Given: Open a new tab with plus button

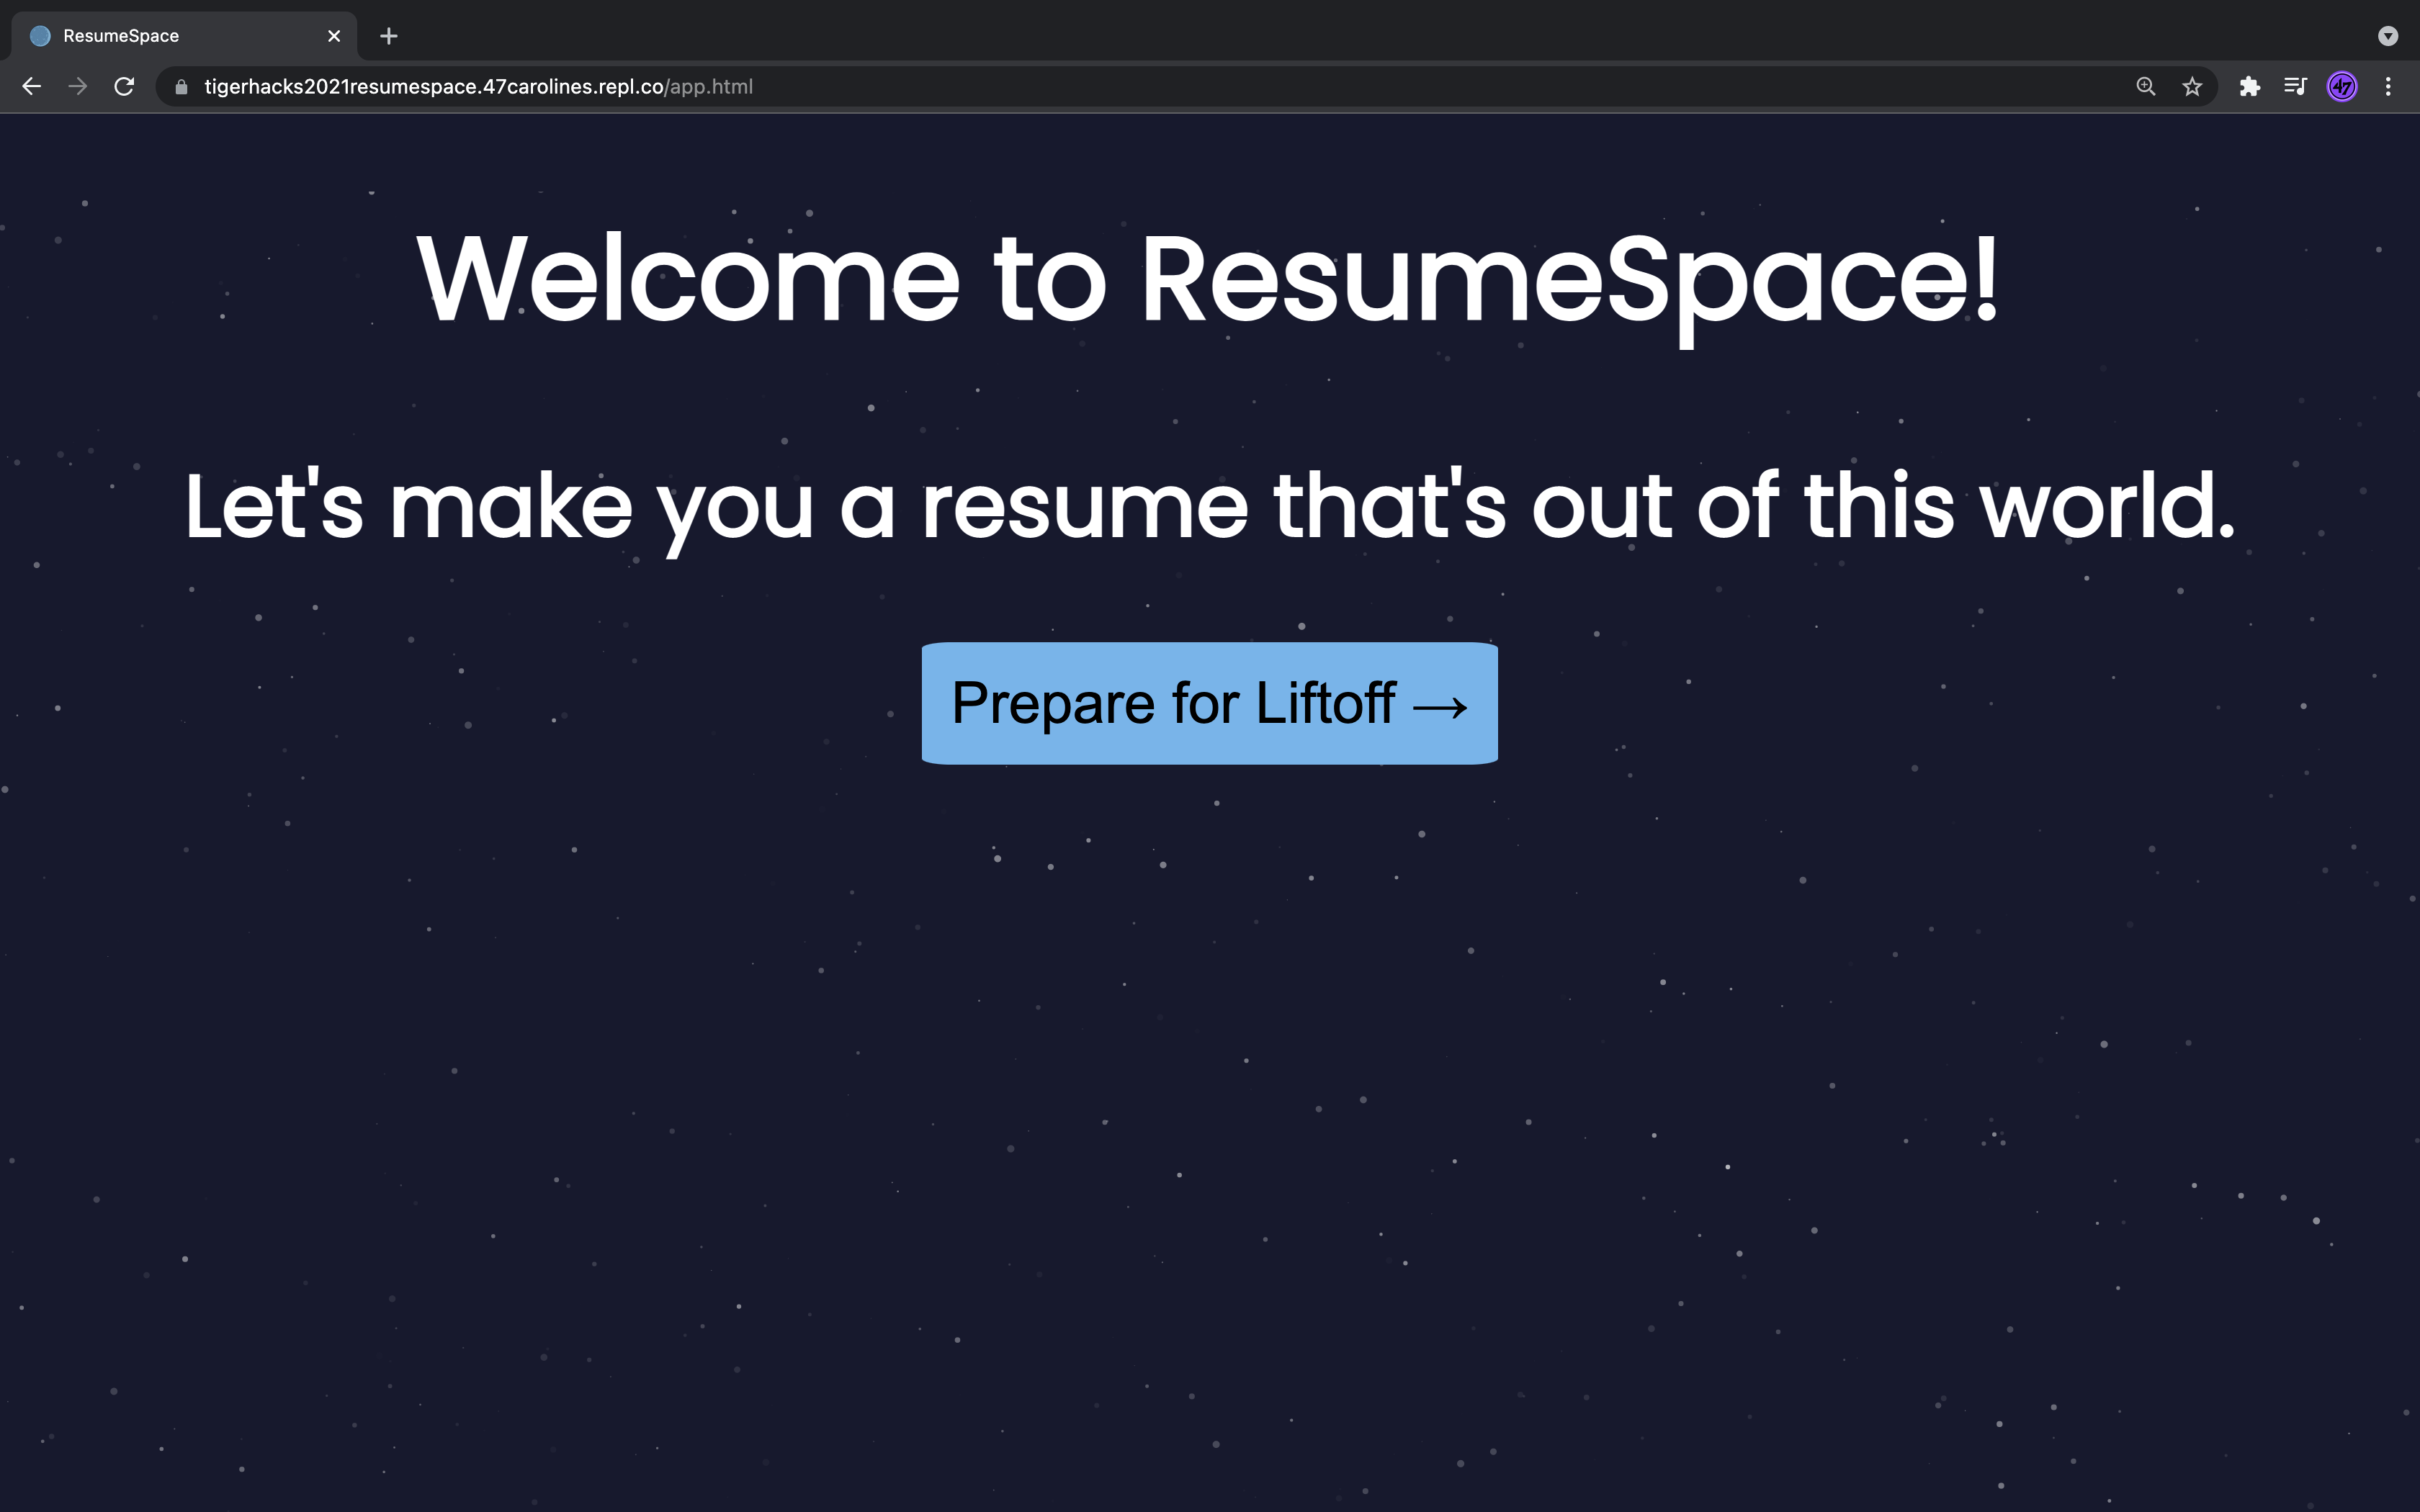Looking at the screenshot, I should 389,36.
